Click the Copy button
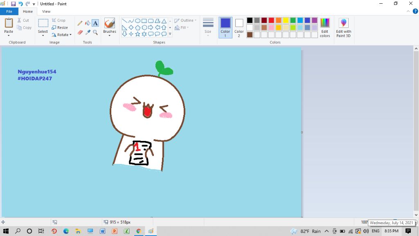419x236 pixels. [x=24, y=27]
